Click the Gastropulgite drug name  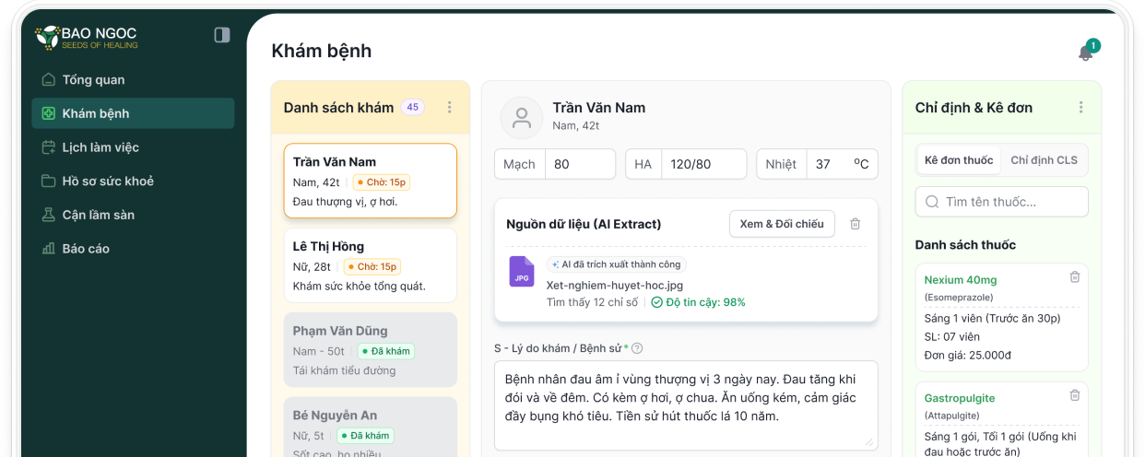coord(960,398)
